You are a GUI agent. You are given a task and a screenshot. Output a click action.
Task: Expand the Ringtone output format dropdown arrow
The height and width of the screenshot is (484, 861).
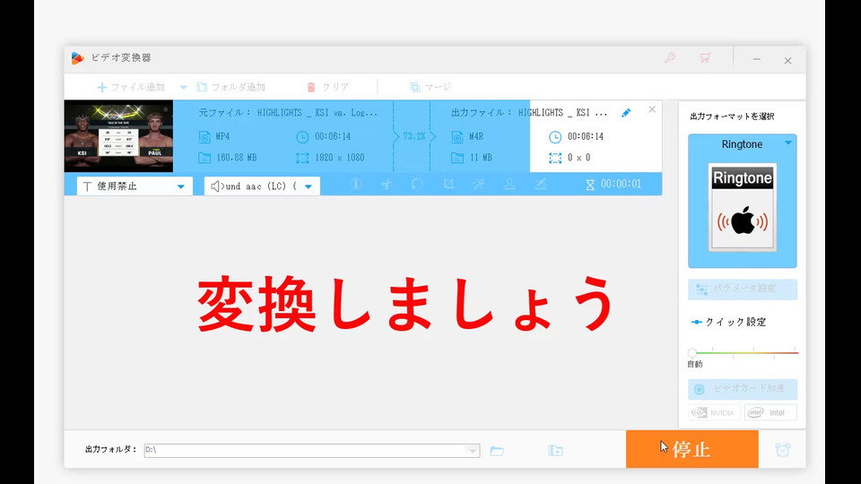tap(788, 143)
